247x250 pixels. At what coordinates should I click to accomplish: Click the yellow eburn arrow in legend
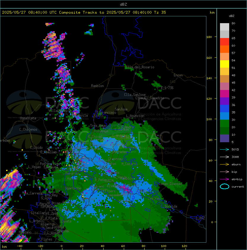224,164
